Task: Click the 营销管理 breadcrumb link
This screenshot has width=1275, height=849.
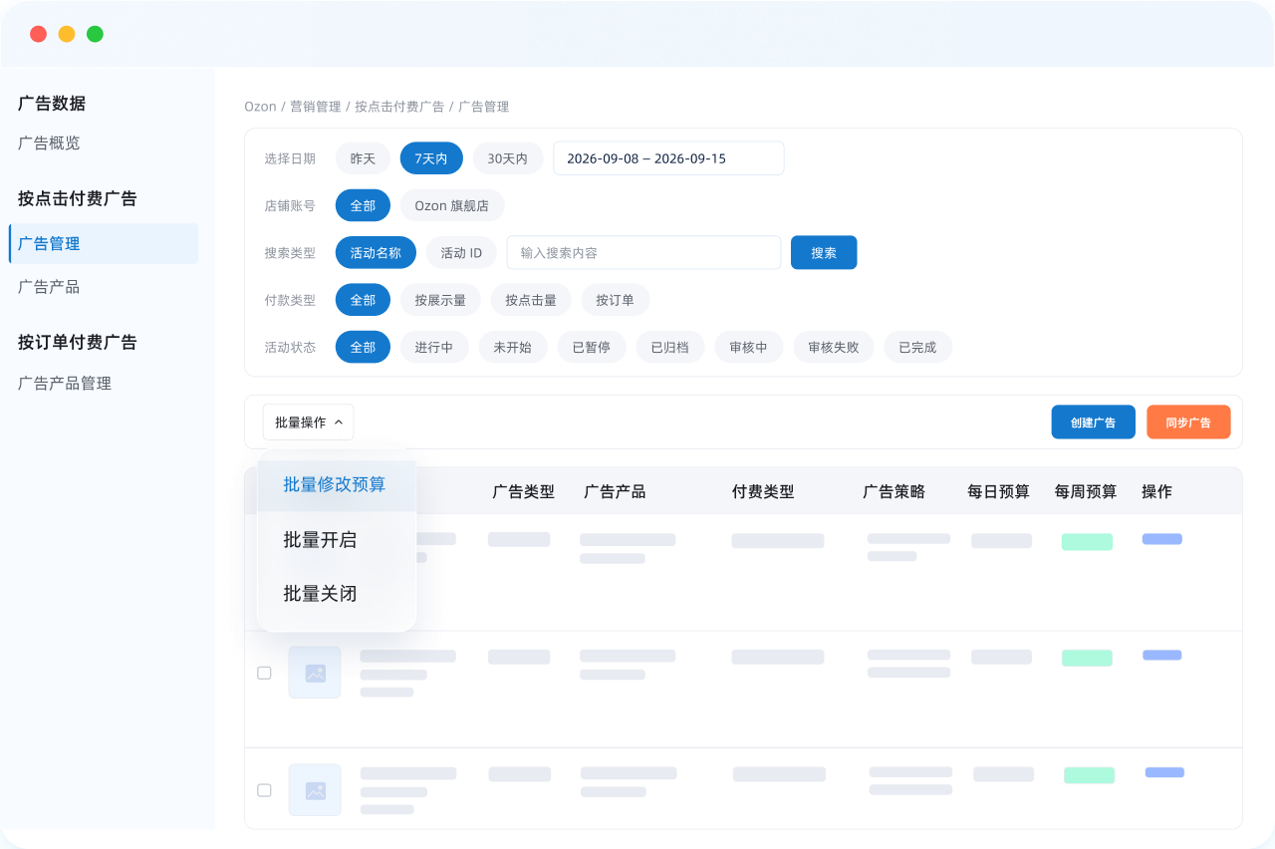Action: 316,107
